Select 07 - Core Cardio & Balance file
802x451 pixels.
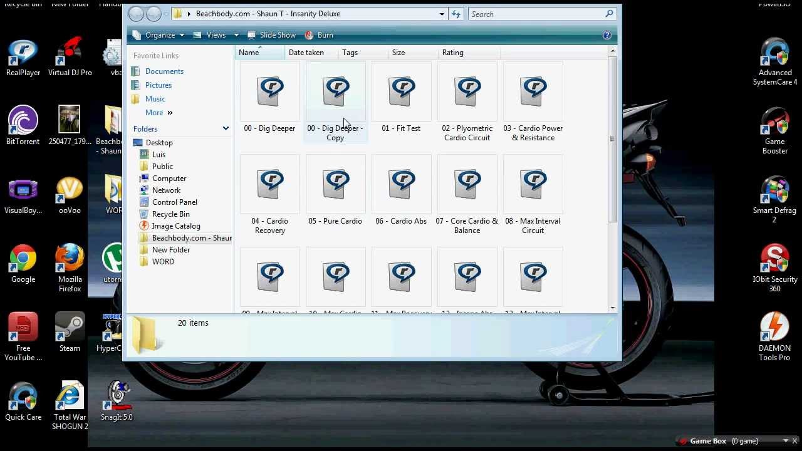coord(467,195)
